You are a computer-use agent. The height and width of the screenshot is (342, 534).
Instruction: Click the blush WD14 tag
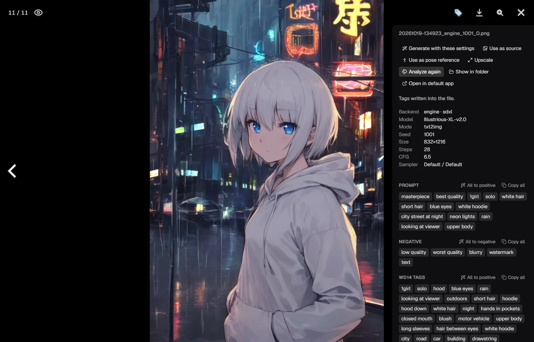(445, 319)
